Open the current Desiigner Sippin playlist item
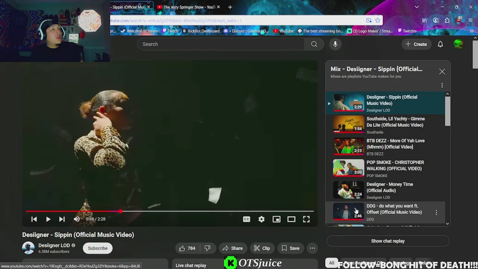Image resolution: width=478 pixels, height=269 pixels. click(385, 103)
